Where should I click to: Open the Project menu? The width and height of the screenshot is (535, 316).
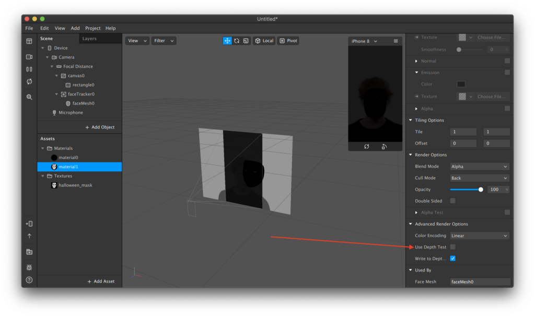coord(93,28)
